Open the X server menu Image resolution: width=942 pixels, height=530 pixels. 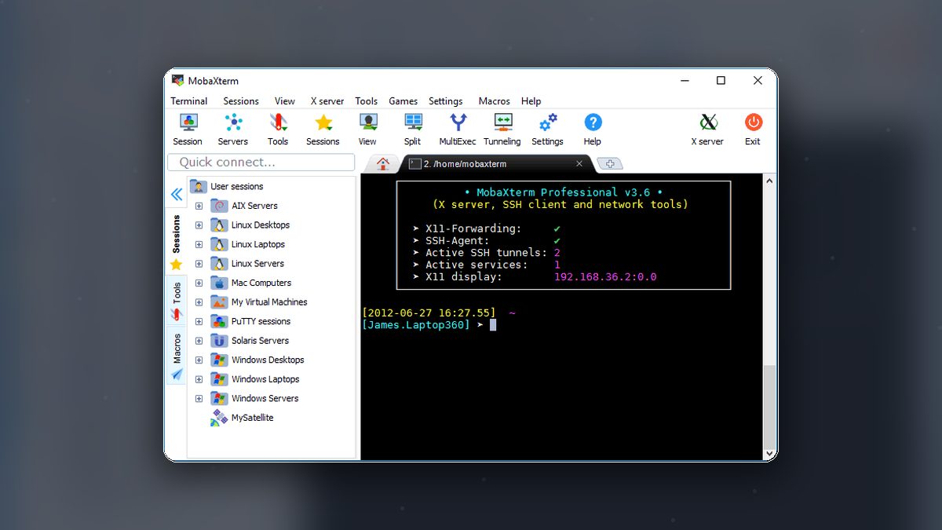click(327, 101)
